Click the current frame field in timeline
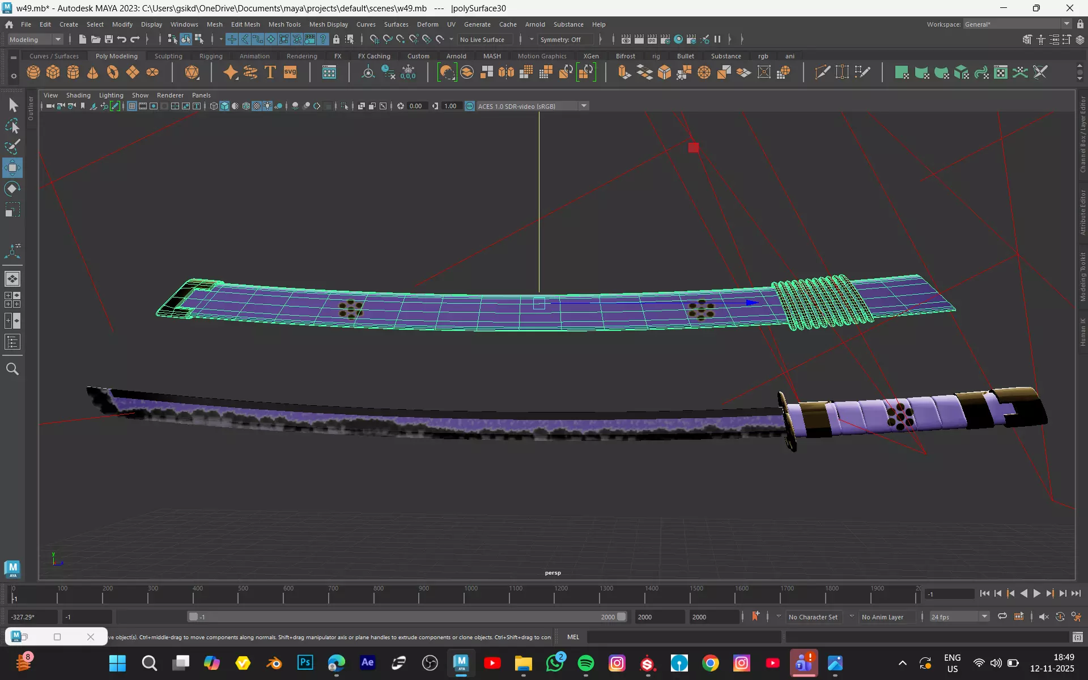The height and width of the screenshot is (680, 1088). pyautogui.click(x=949, y=594)
